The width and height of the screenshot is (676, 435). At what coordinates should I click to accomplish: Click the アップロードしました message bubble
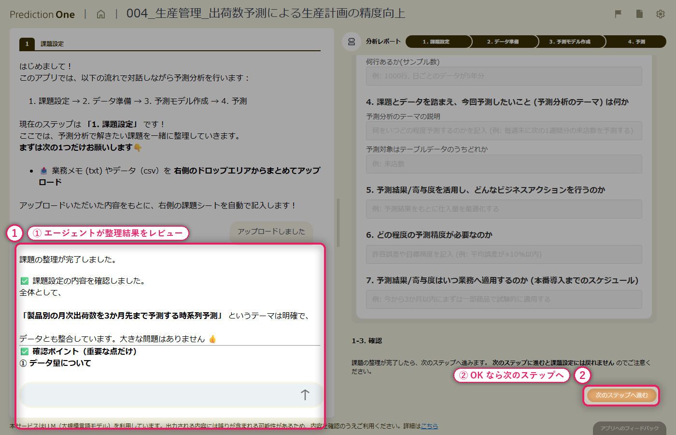coord(271,232)
